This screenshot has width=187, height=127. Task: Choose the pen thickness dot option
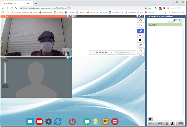[x=140, y=36]
